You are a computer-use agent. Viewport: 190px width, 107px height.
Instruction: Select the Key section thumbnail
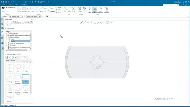pos(18,67)
